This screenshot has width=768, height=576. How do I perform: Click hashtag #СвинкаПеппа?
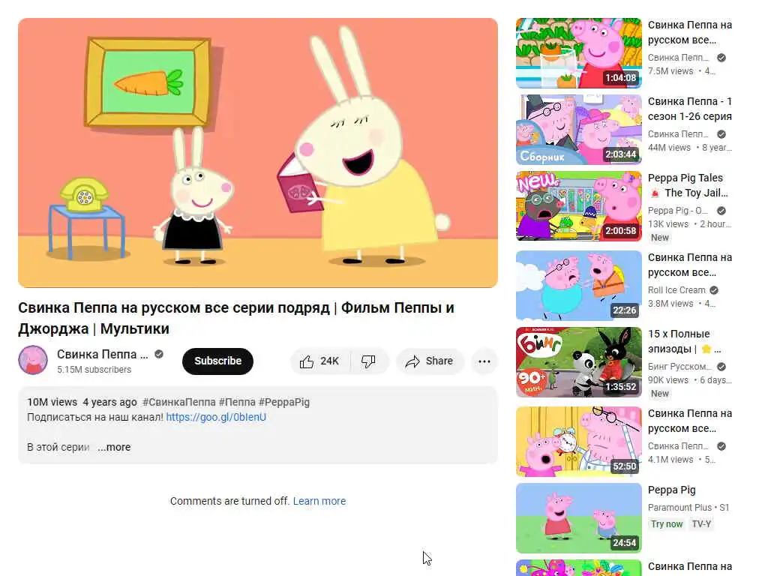pos(178,402)
